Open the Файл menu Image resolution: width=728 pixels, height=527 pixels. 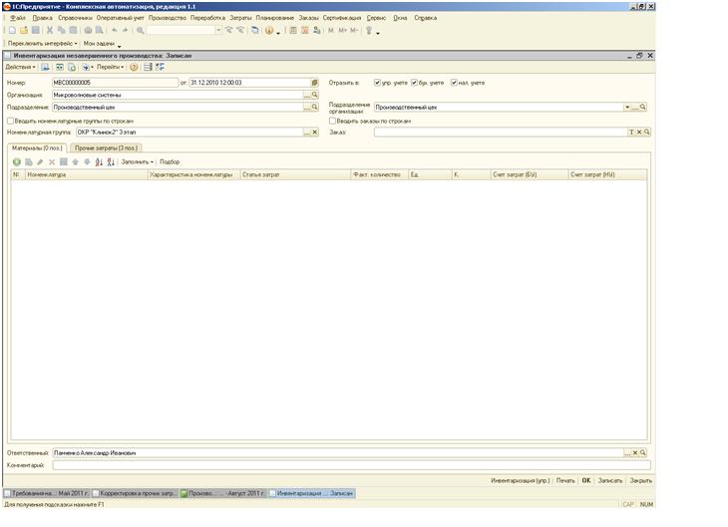point(18,18)
